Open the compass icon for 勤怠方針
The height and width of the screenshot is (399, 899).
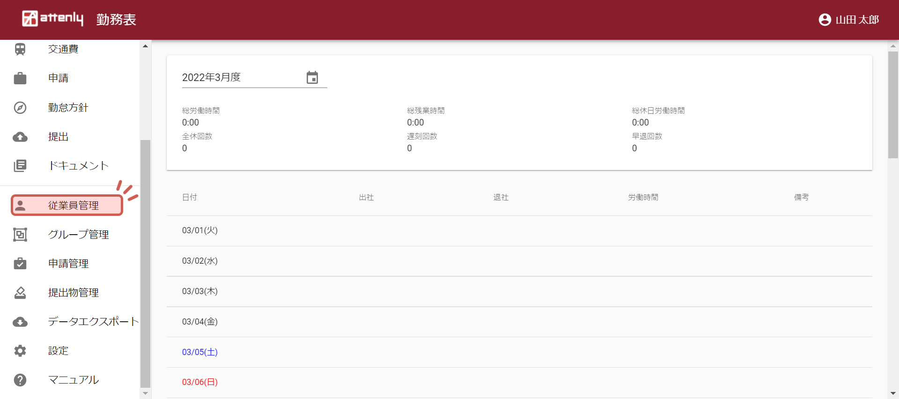20,108
